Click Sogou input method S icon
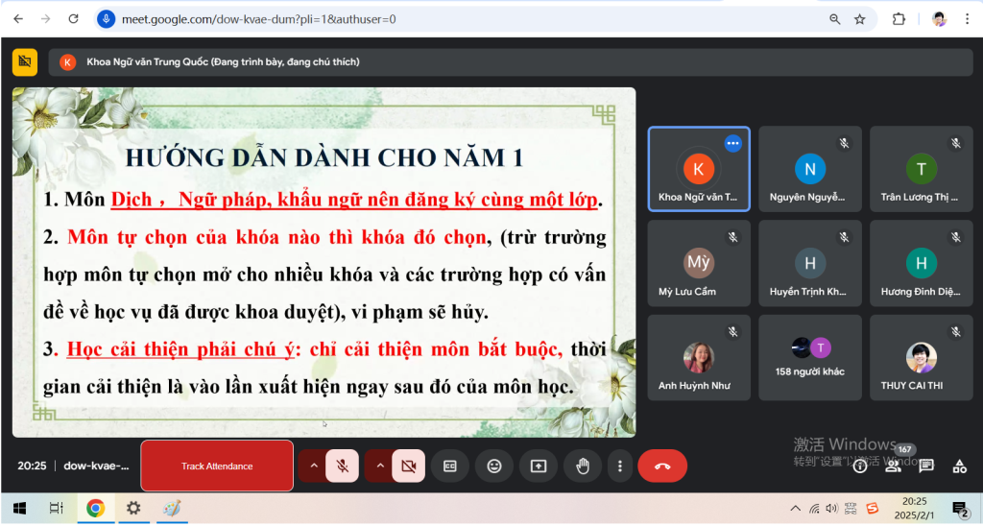 click(x=872, y=509)
